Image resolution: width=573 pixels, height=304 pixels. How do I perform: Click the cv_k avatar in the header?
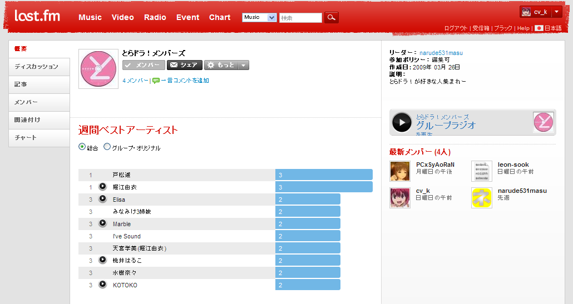point(526,12)
